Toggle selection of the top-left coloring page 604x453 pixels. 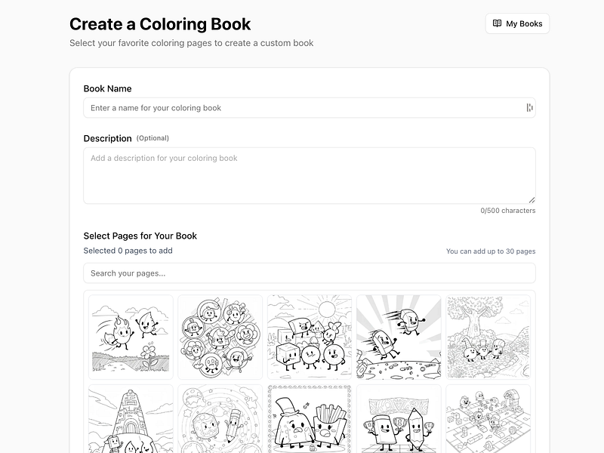click(x=130, y=337)
